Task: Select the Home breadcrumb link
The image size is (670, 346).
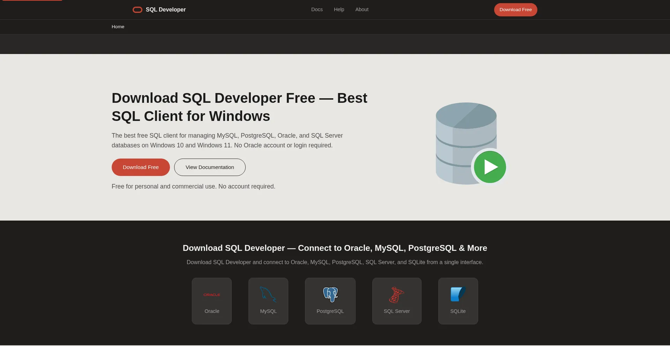Action: tap(118, 27)
